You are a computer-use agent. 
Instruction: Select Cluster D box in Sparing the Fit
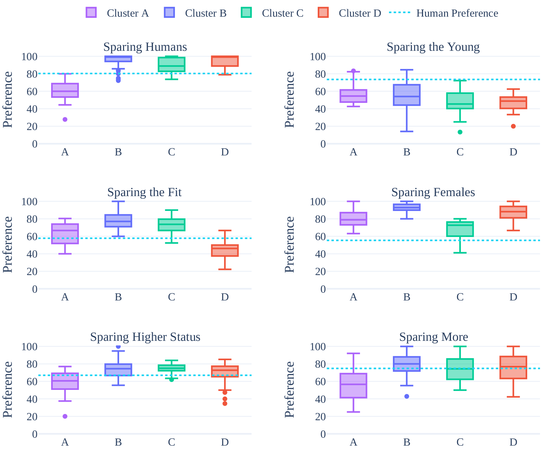pos(225,250)
